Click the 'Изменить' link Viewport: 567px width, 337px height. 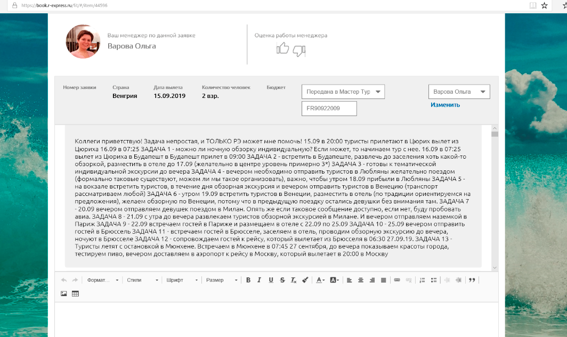click(x=445, y=105)
